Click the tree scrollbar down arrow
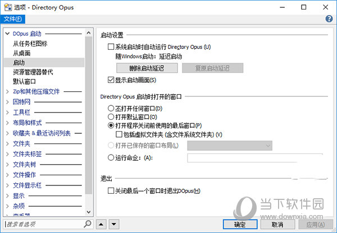This screenshot has height=233, width=337. 89,212
